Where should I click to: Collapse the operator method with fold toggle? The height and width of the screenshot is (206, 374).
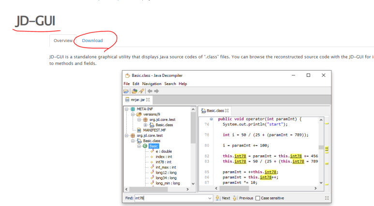(x=211, y=119)
